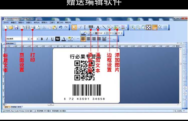Toggle bold formatting
The height and width of the screenshot is (121, 188).
pyautogui.click(x=42, y=39)
